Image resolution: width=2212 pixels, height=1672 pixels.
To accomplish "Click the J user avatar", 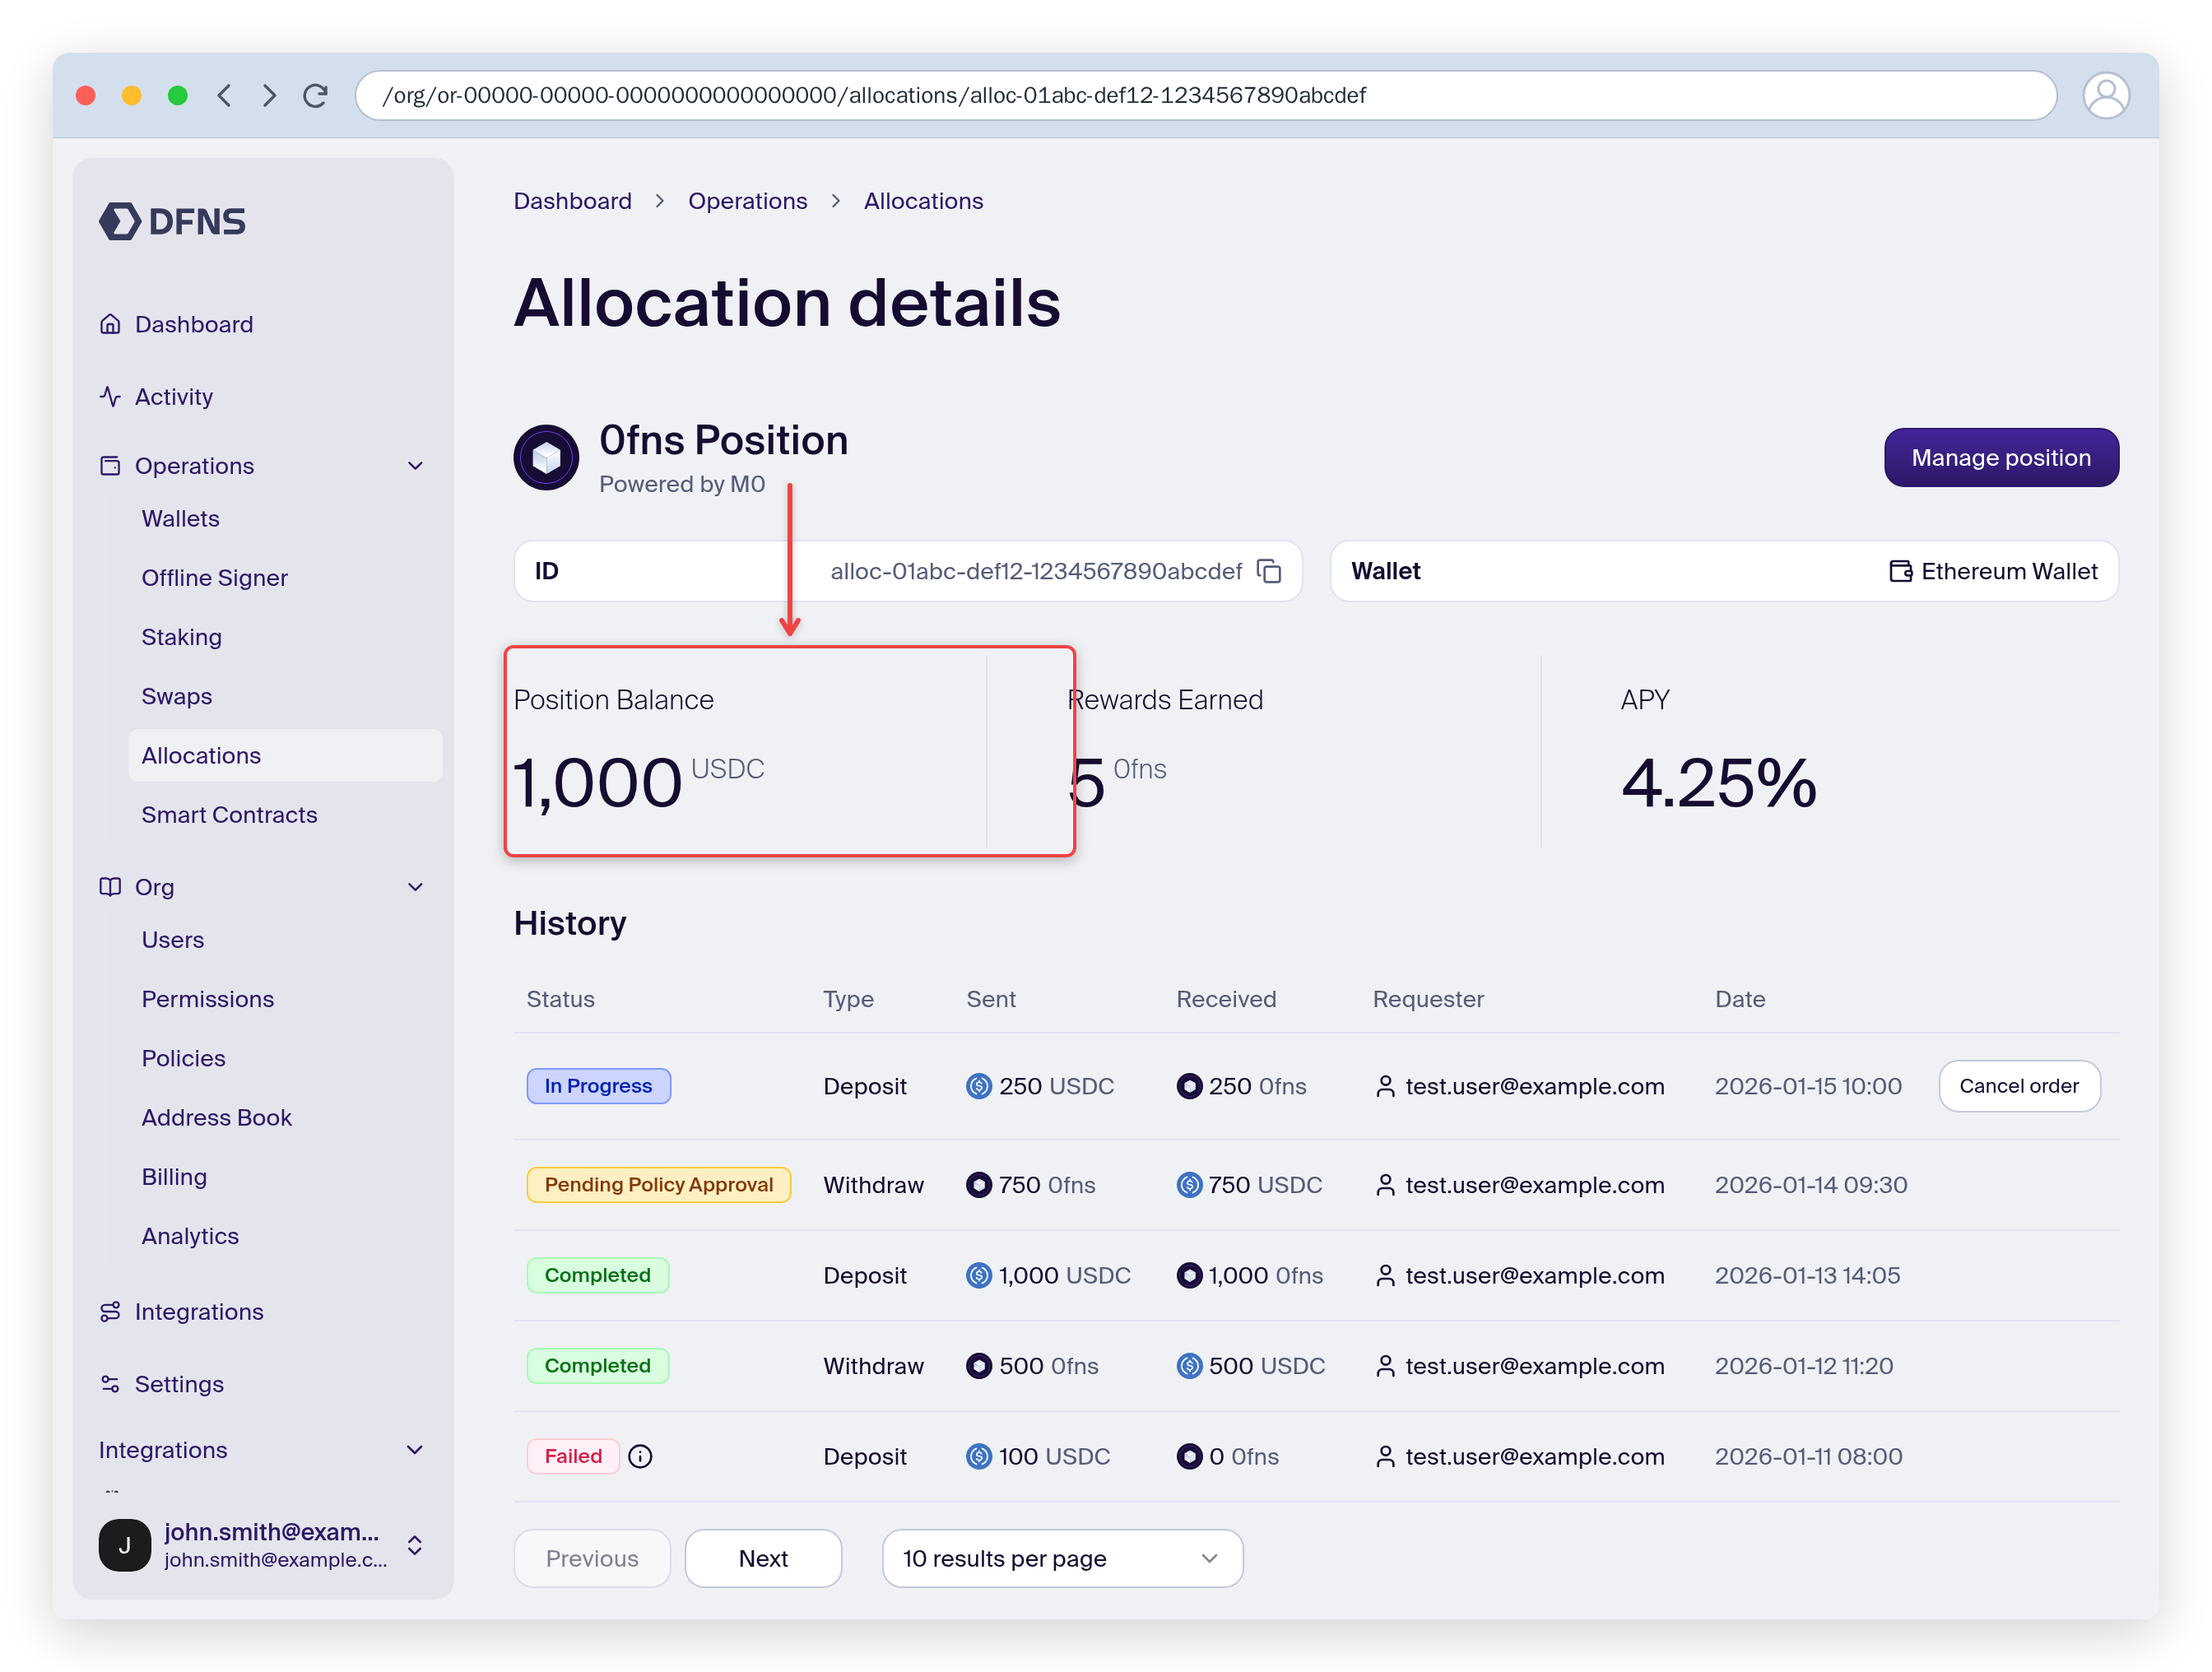I will [x=125, y=1545].
